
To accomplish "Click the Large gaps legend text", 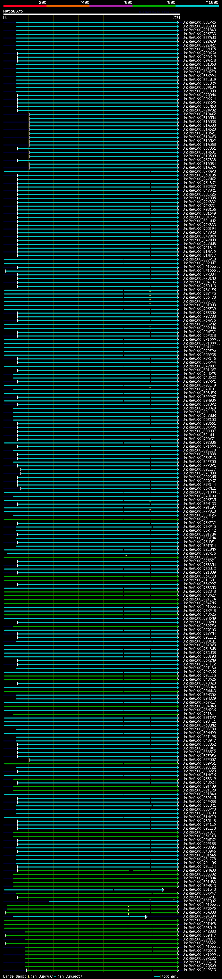I will [x=43, y=976].
